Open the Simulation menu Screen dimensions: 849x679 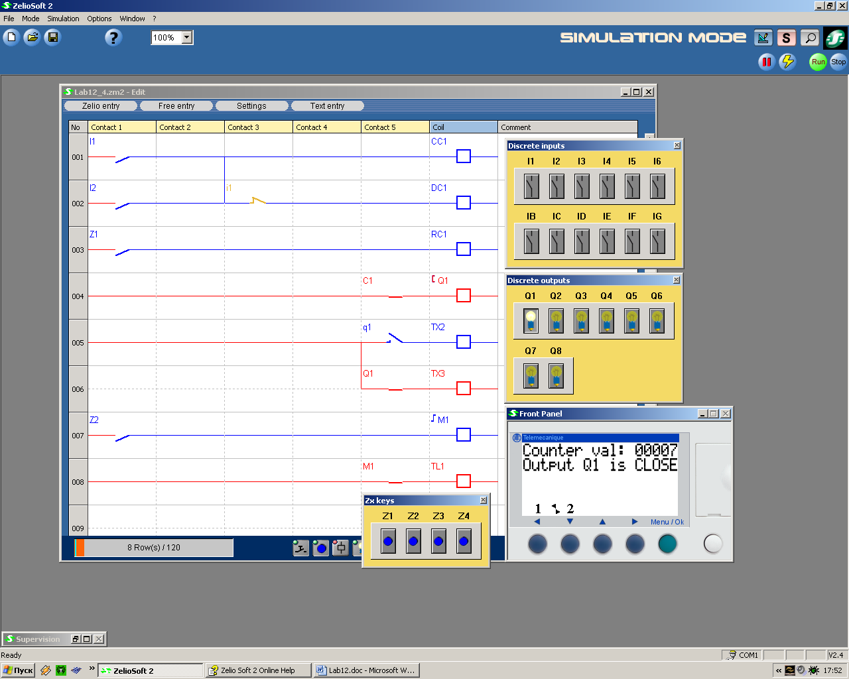click(x=63, y=19)
